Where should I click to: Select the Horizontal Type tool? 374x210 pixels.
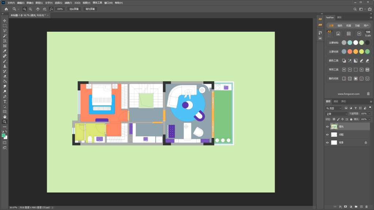tap(4, 102)
